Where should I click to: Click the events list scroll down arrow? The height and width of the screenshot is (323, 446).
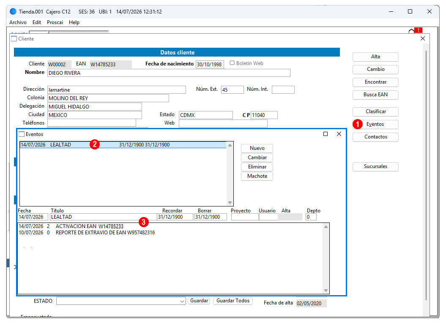[230, 203]
